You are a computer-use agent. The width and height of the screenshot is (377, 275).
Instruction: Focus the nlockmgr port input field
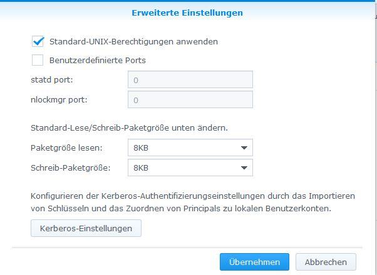190,100
